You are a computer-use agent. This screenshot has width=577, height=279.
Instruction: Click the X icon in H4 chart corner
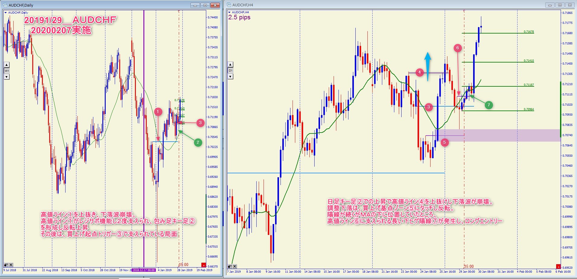click(235, 266)
